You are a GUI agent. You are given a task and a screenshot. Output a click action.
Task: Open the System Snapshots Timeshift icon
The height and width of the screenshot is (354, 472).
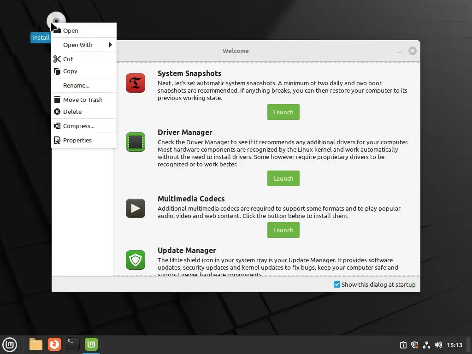pos(136,83)
